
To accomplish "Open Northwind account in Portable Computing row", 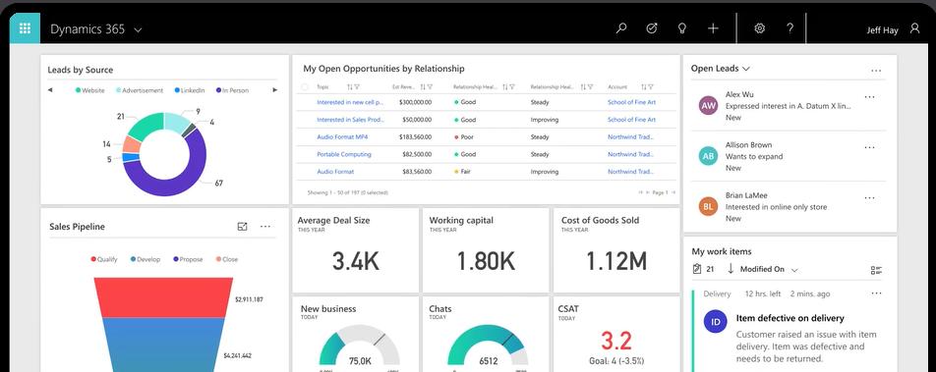I will 630,154.
